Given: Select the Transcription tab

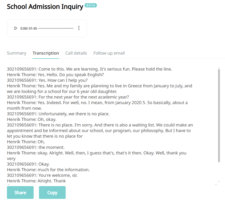Looking at the screenshot, I should coord(46,53).
